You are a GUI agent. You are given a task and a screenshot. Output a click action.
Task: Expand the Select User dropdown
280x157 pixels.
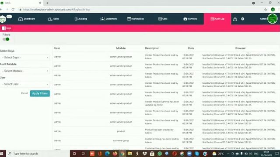[25, 84]
